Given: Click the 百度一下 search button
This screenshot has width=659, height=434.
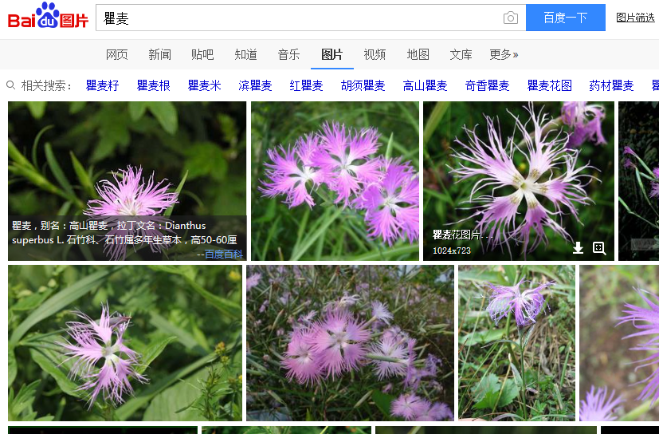Looking at the screenshot, I should tap(565, 18).
